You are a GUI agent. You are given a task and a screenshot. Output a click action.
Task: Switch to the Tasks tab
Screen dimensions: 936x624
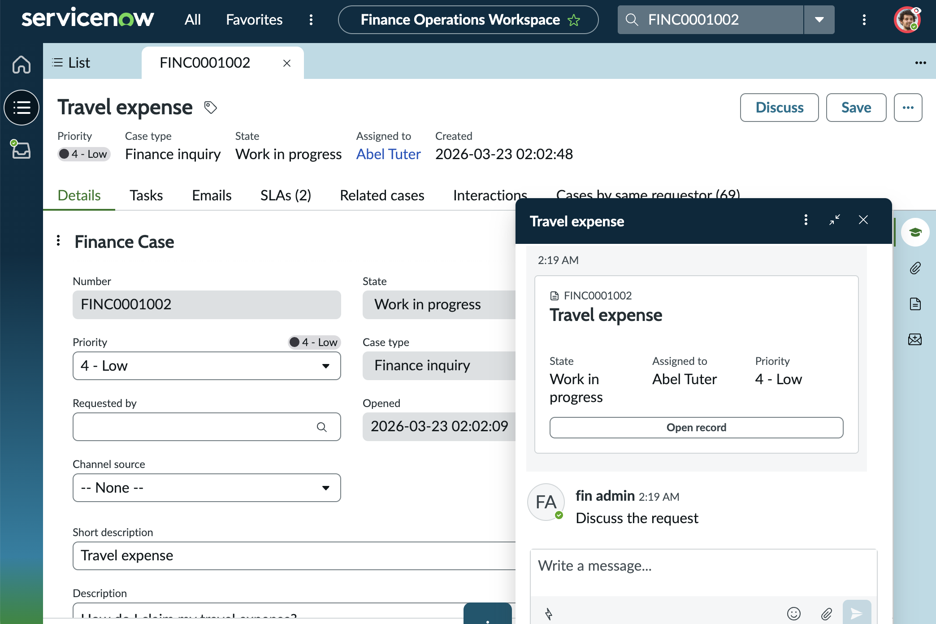pyautogui.click(x=146, y=195)
